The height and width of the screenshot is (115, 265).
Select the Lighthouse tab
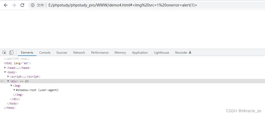point(161,53)
